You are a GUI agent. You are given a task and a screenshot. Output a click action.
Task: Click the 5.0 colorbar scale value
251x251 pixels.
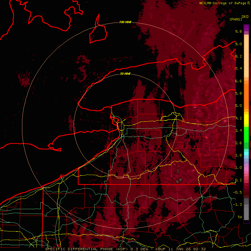(x=238, y=106)
